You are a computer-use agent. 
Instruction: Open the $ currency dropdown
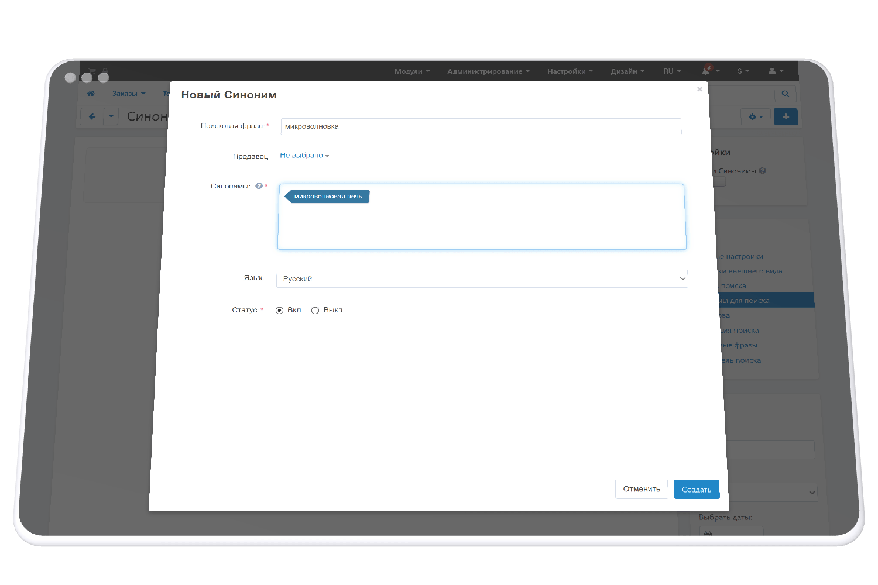pos(743,71)
